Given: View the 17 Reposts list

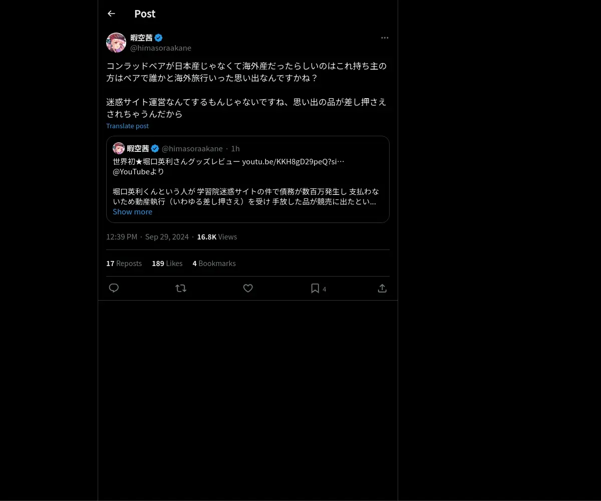Looking at the screenshot, I should (124, 263).
